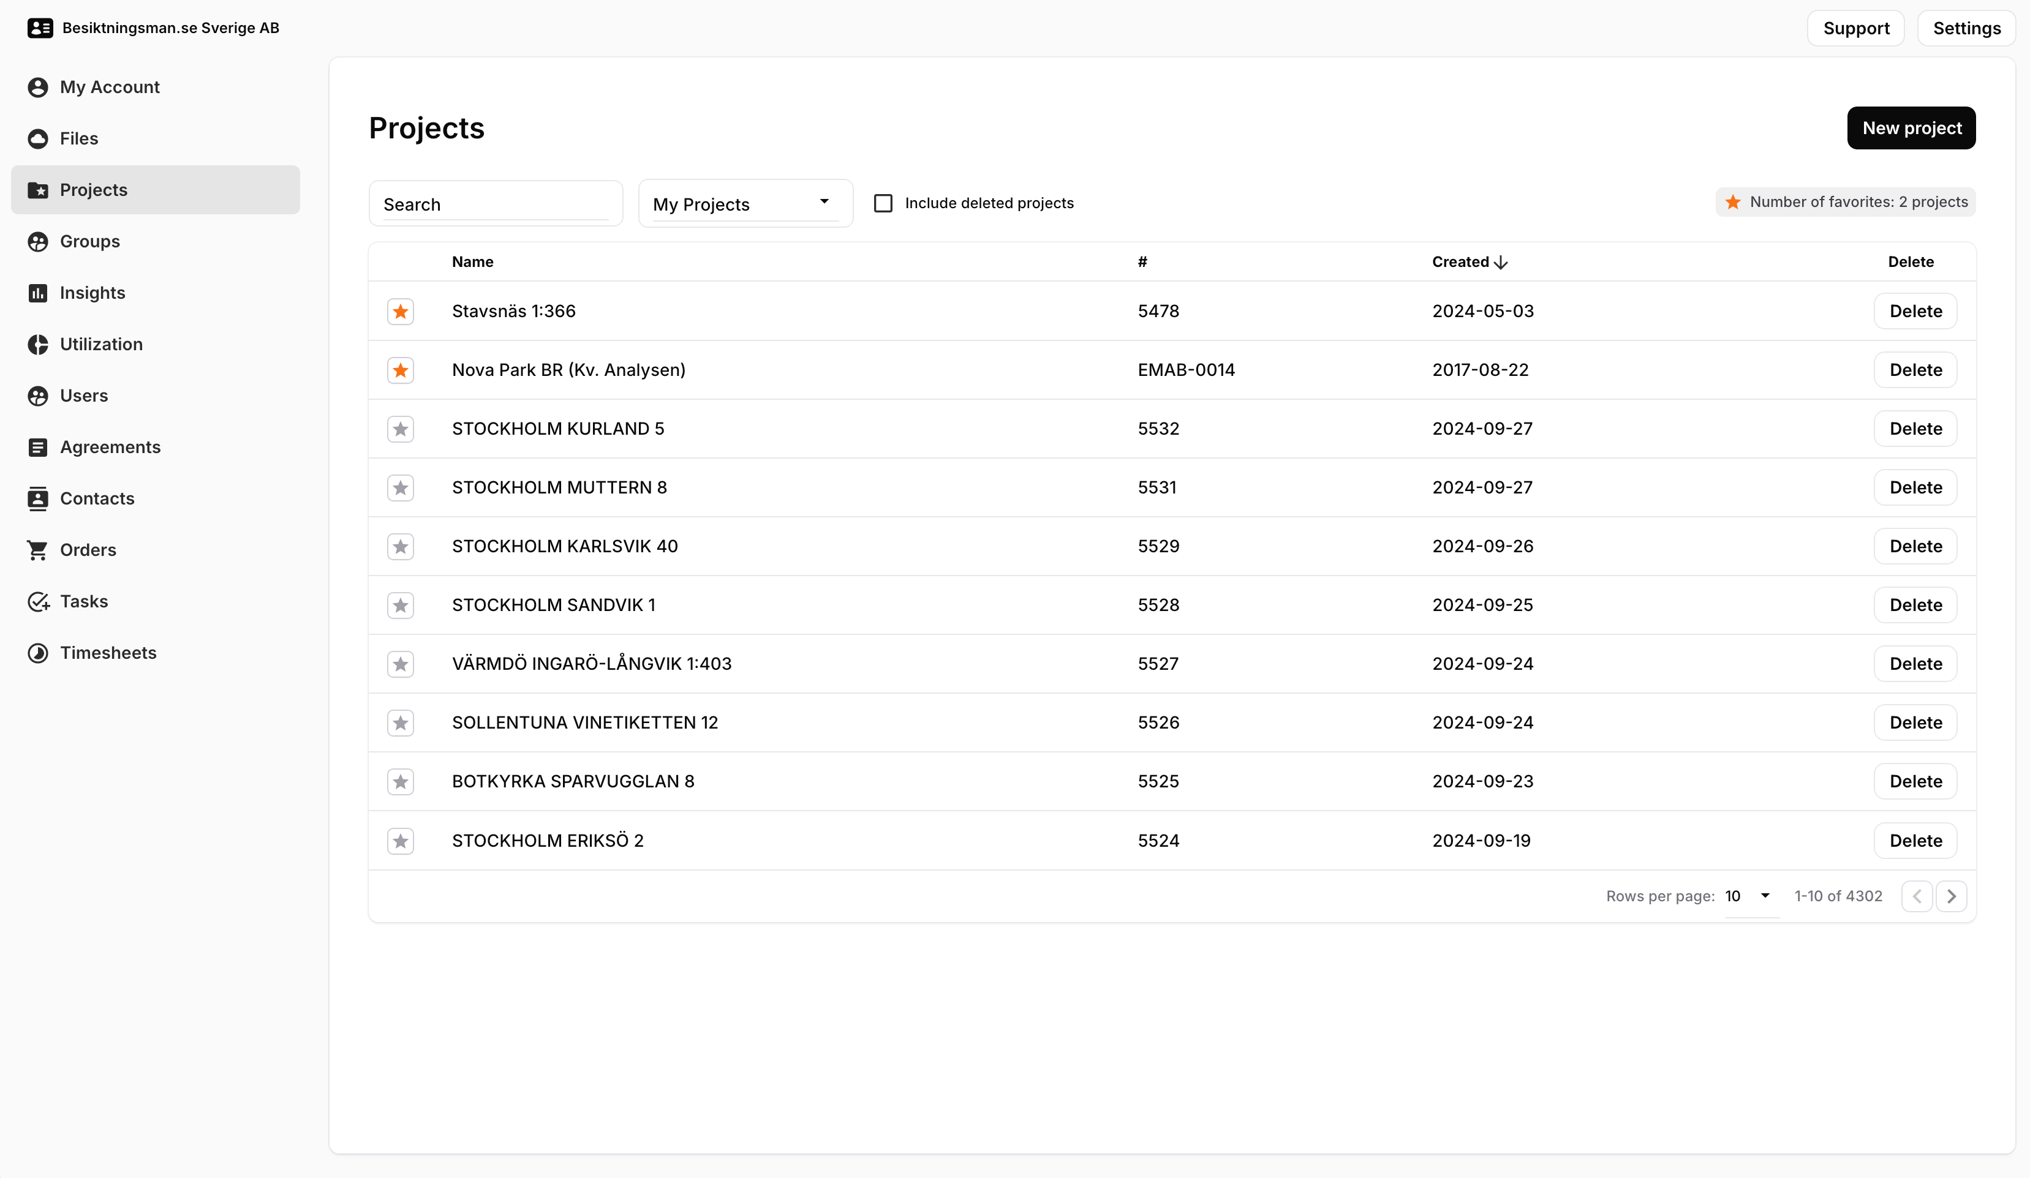Click the Timesheets clock icon
This screenshot has width=2030, height=1178.
[x=38, y=653]
